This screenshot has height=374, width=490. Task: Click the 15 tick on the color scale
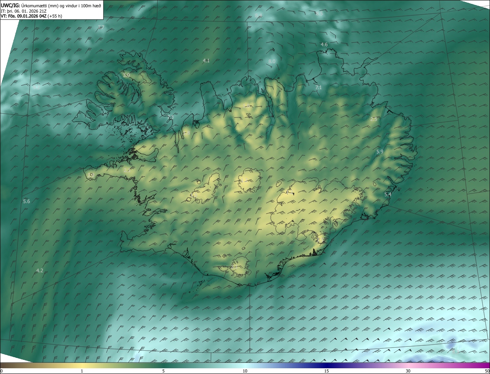coord(327,371)
